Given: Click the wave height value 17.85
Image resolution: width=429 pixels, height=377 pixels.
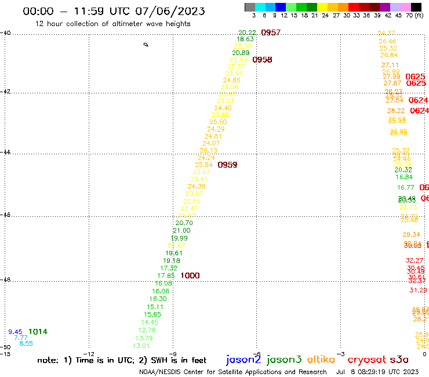Looking at the screenshot, I should (166, 275).
